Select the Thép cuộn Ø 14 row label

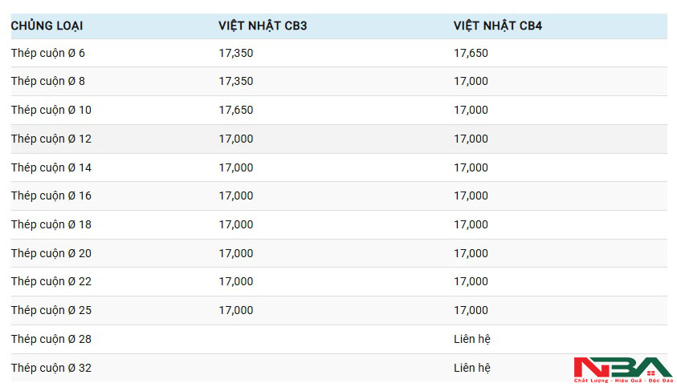click(x=51, y=167)
